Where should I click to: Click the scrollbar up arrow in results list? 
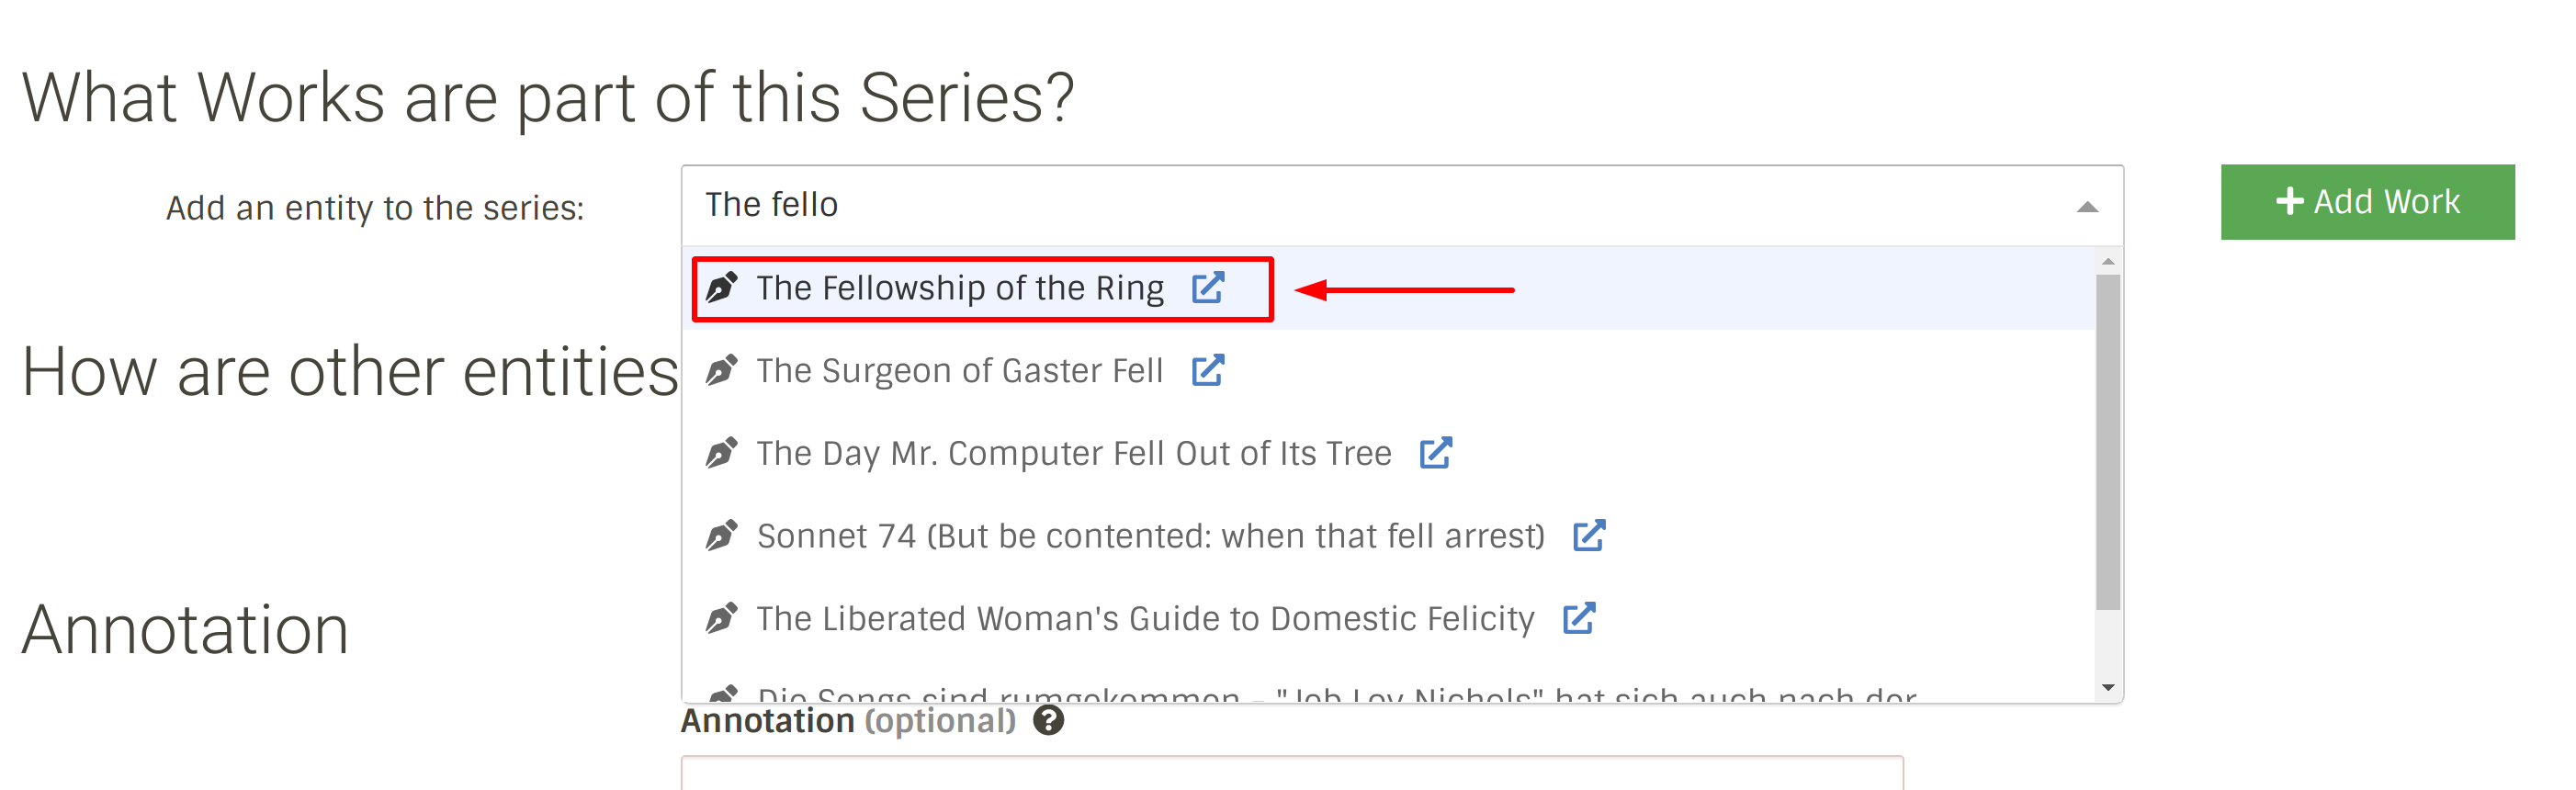point(2107,261)
